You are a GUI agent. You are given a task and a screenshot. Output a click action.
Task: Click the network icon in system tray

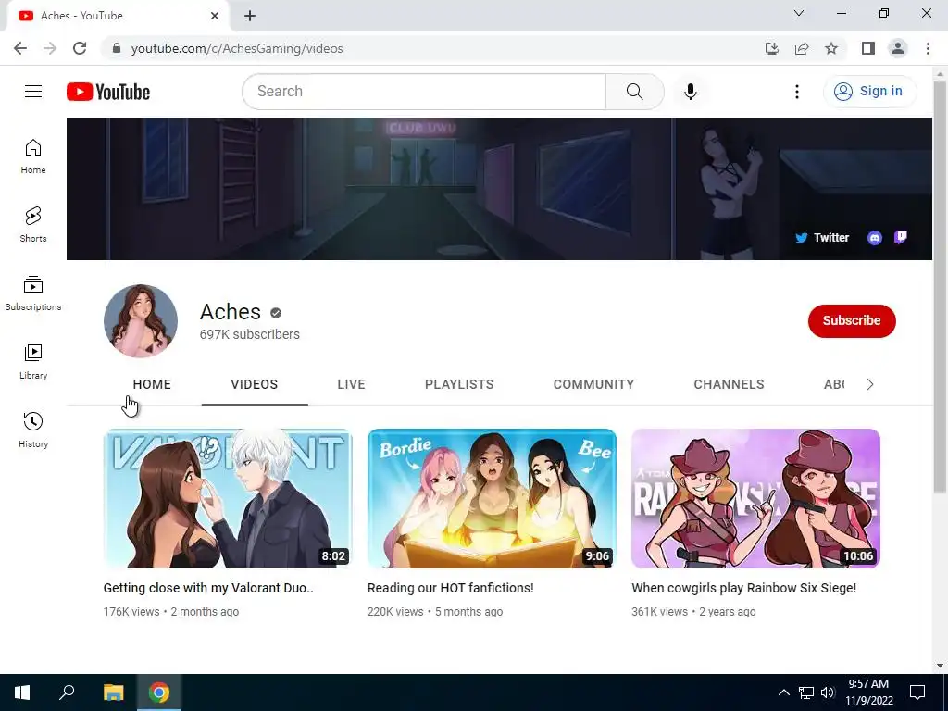point(806,692)
